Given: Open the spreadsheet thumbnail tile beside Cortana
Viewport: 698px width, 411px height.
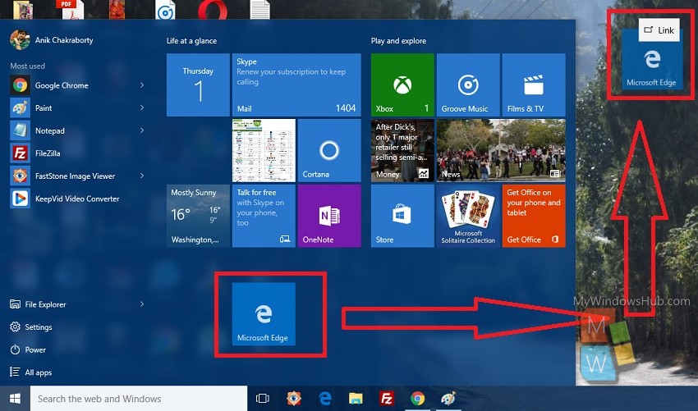Looking at the screenshot, I should (264, 150).
